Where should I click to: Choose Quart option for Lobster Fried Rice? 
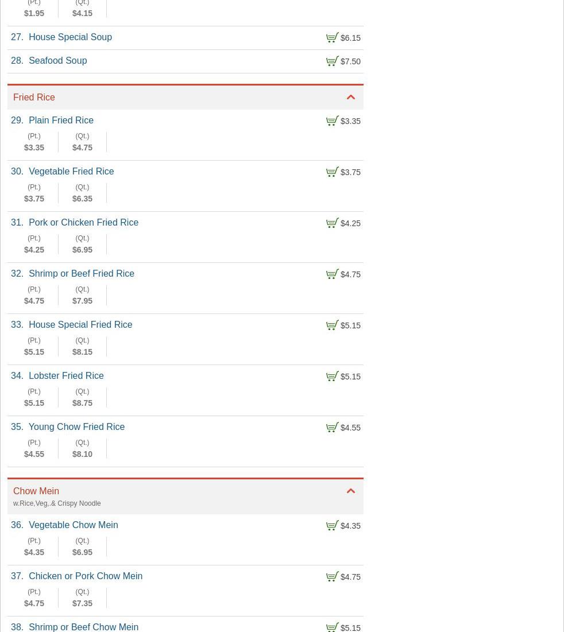(82, 398)
